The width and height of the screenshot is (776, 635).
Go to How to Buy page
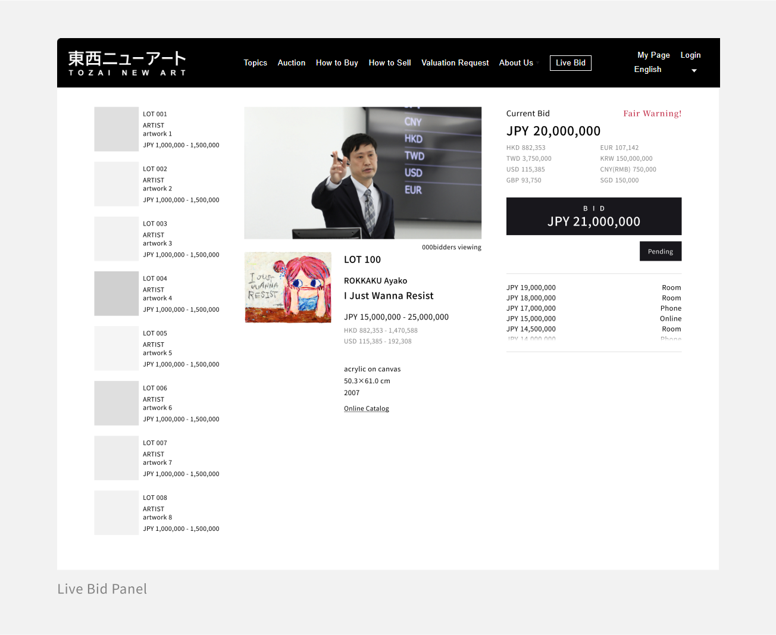pos(337,62)
